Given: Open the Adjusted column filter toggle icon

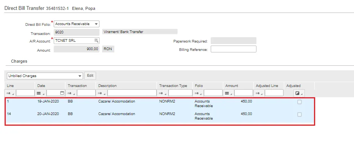Looking at the screenshot, I should pos(299,93).
